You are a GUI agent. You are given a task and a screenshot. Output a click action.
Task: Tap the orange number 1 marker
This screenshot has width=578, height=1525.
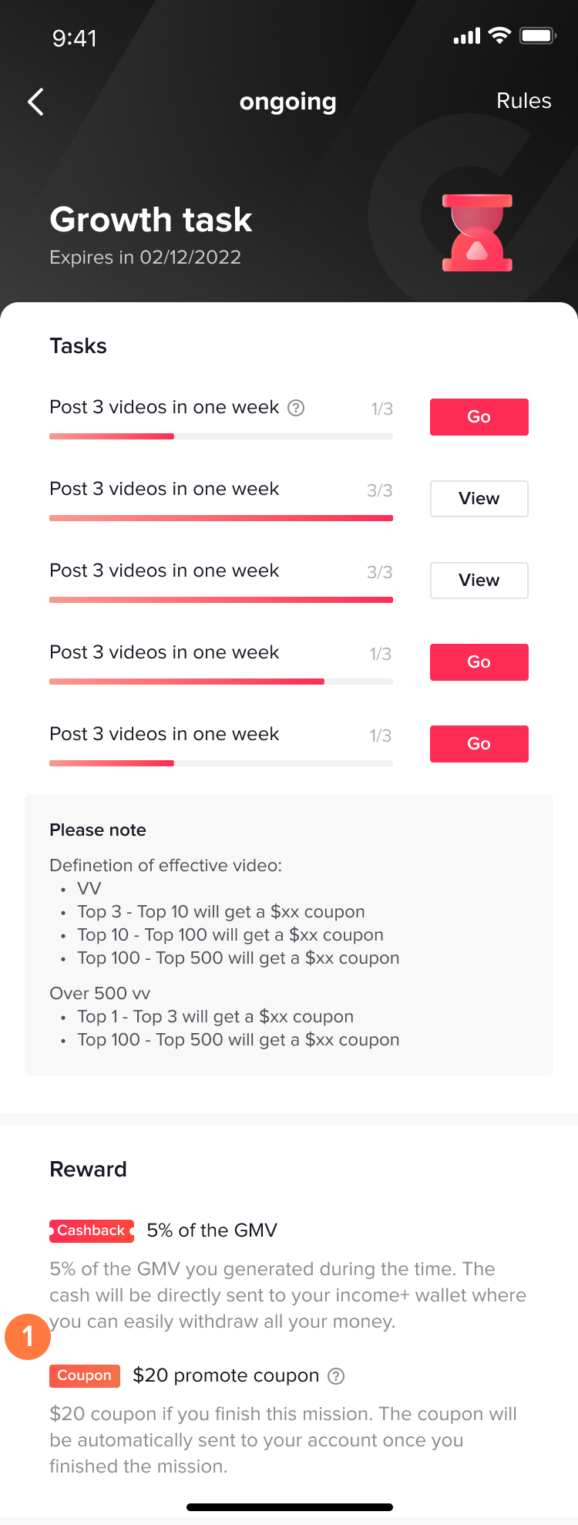(28, 1336)
